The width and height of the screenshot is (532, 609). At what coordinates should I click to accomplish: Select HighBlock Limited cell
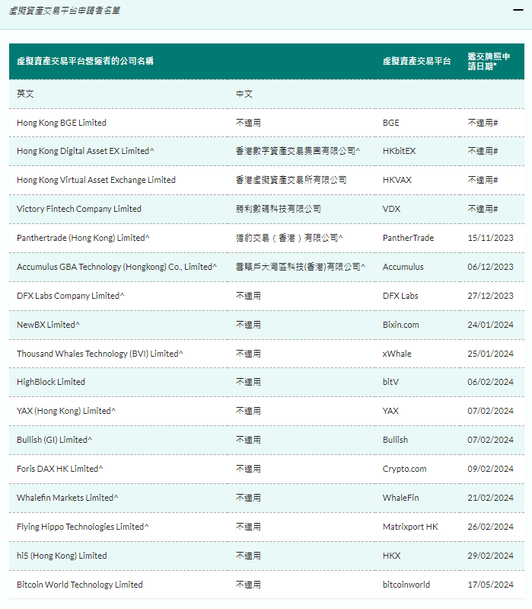click(x=51, y=382)
